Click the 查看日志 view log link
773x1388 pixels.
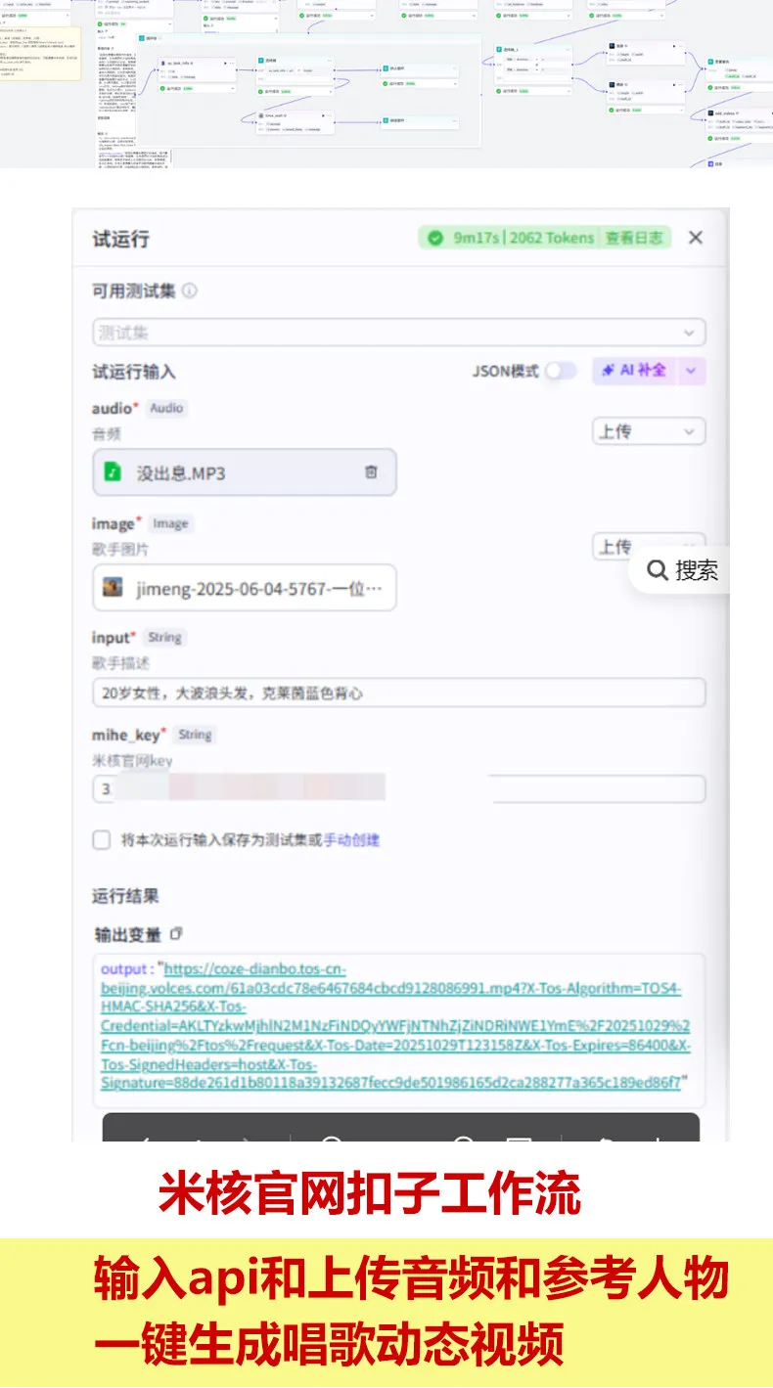click(x=633, y=238)
